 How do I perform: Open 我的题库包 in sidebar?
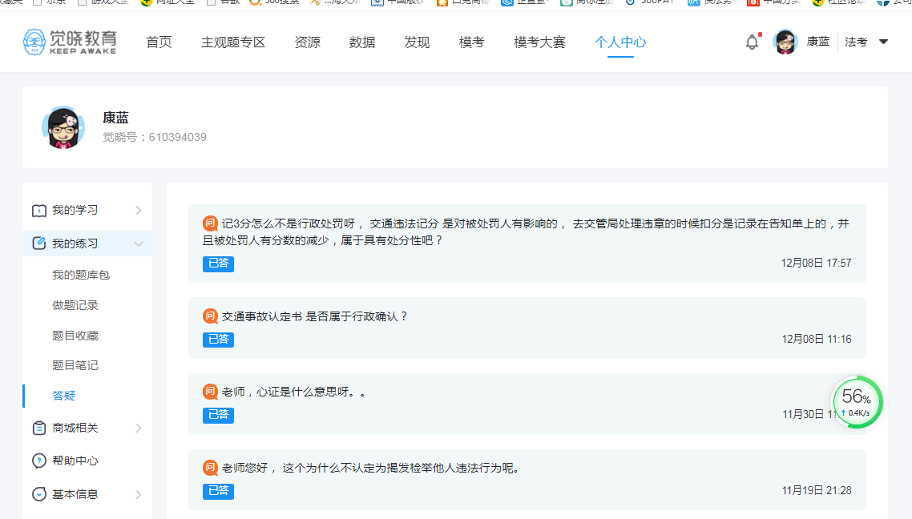tap(81, 275)
